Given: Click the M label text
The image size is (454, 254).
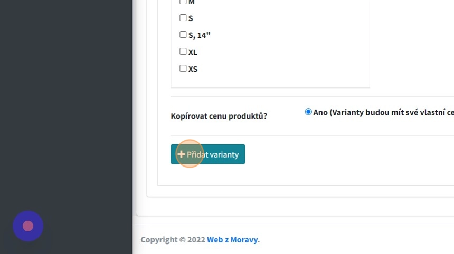Looking at the screenshot, I should point(191,3).
